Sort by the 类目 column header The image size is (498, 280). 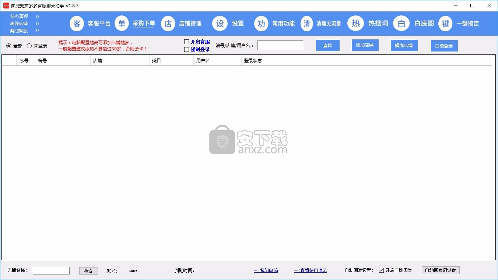tap(171, 60)
